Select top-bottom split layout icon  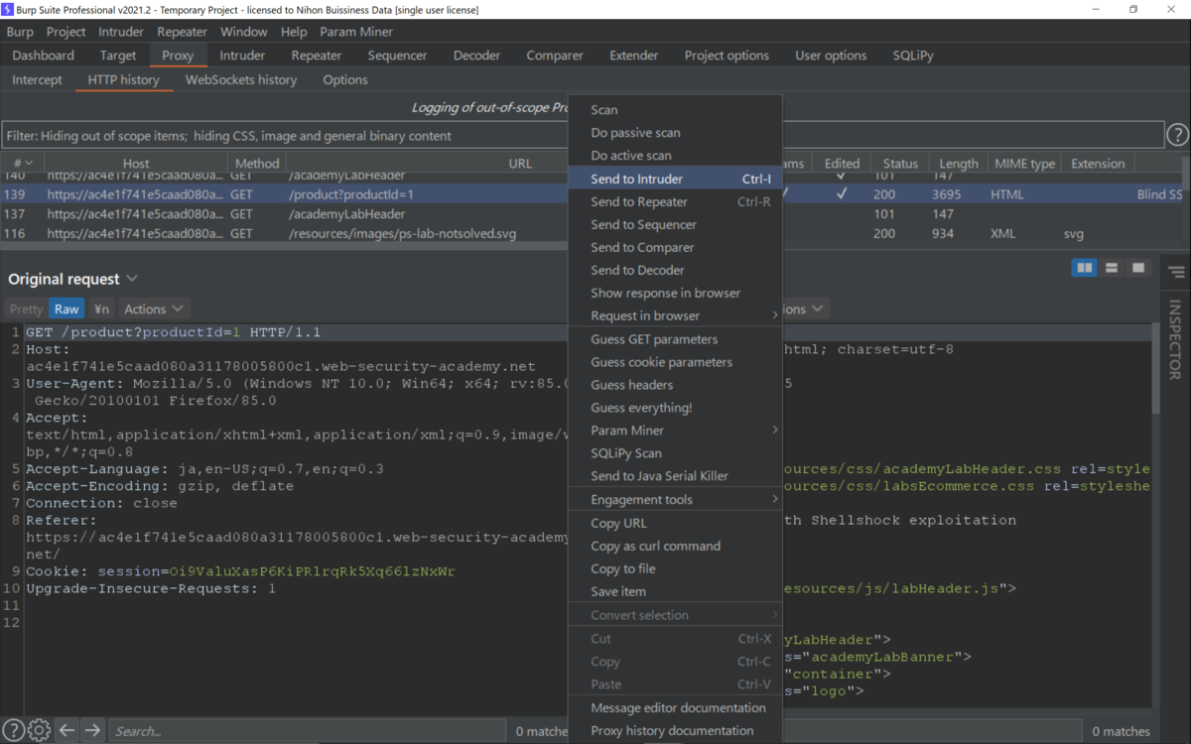1112,268
